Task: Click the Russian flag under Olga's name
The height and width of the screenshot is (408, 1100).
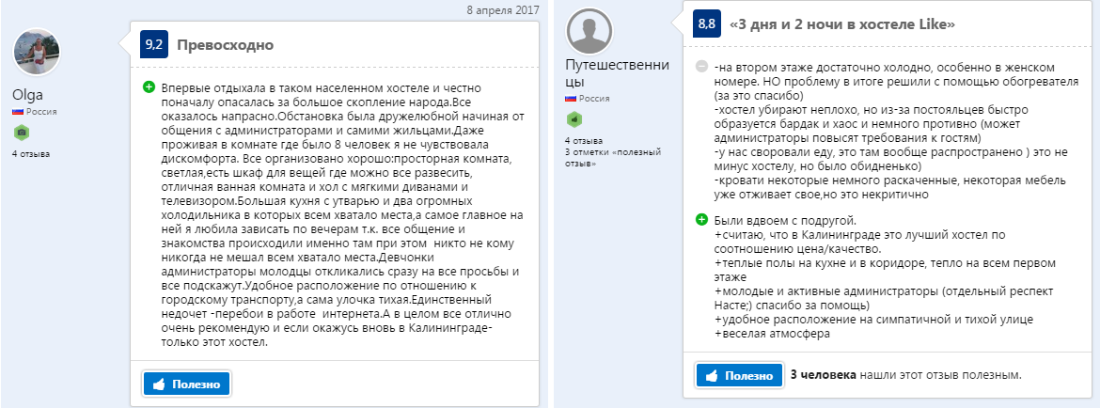Action: click(17, 111)
